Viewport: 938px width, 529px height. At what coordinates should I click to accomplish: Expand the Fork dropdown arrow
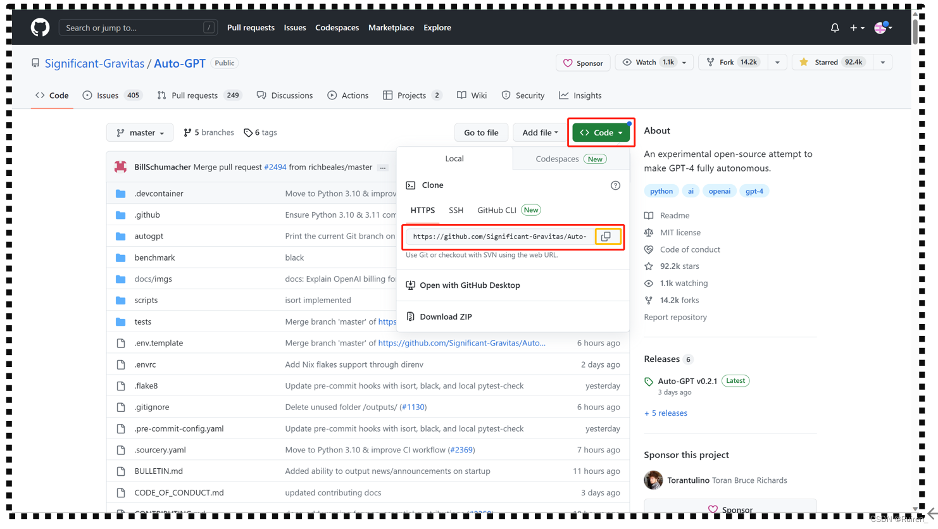pyautogui.click(x=777, y=62)
